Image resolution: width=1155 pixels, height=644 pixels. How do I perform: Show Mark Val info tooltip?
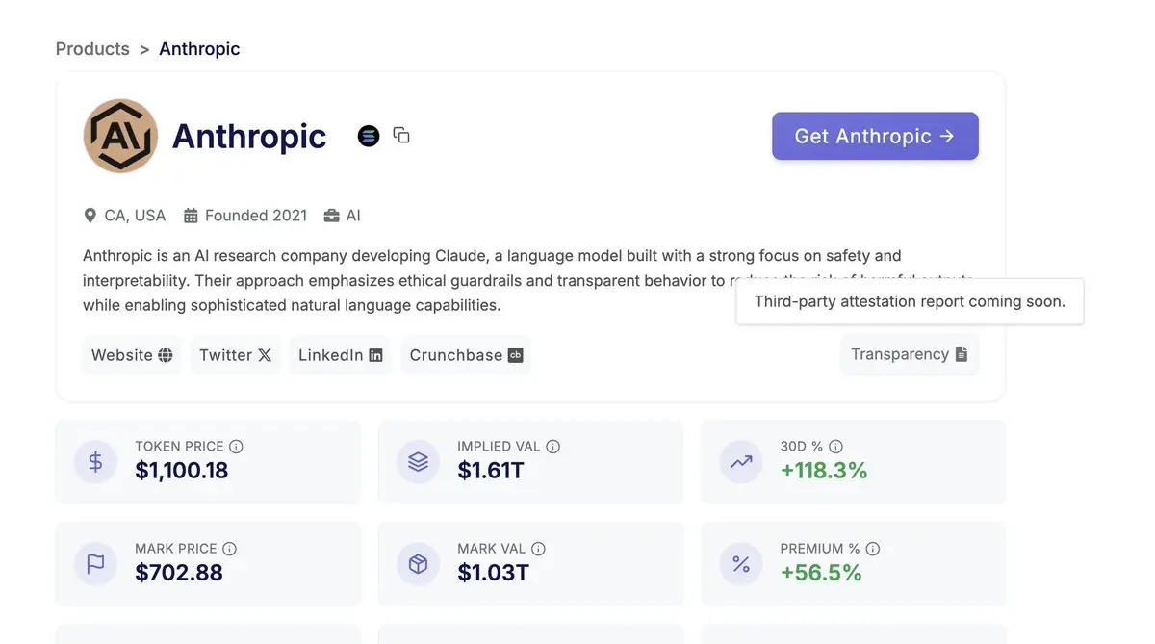(539, 549)
